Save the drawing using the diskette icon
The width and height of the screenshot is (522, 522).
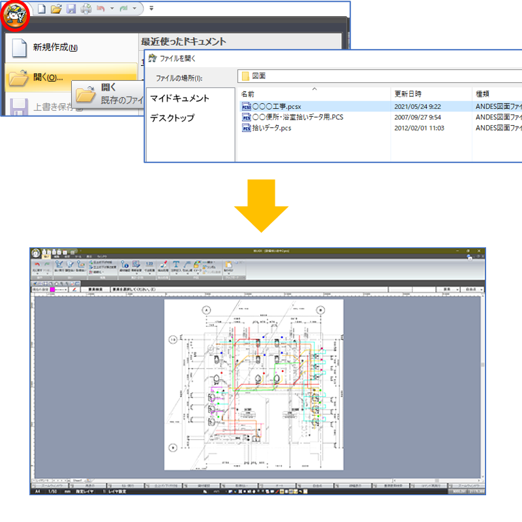click(x=71, y=8)
